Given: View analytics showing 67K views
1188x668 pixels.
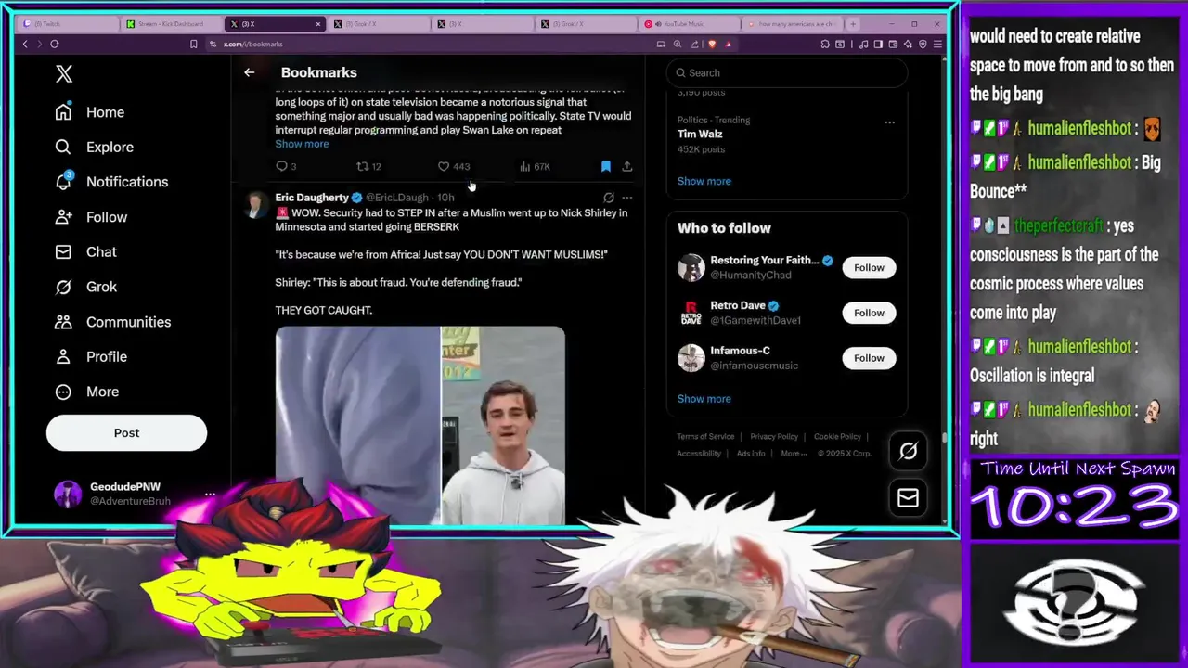Looking at the screenshot, I should [535, 166].
